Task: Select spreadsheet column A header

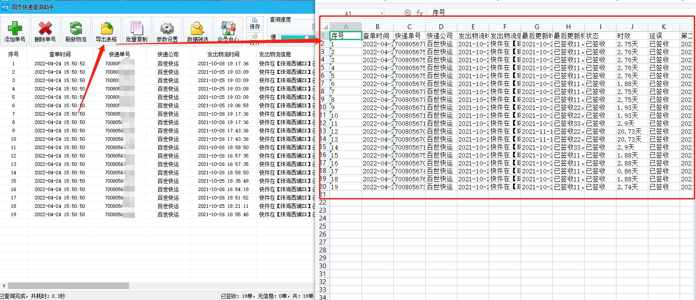Action: (x=346, y=27)
